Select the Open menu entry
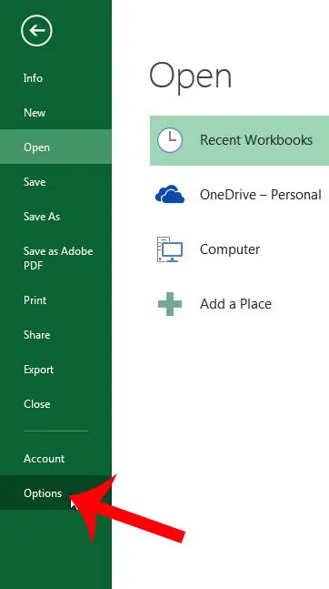 [x=55, y=147]
